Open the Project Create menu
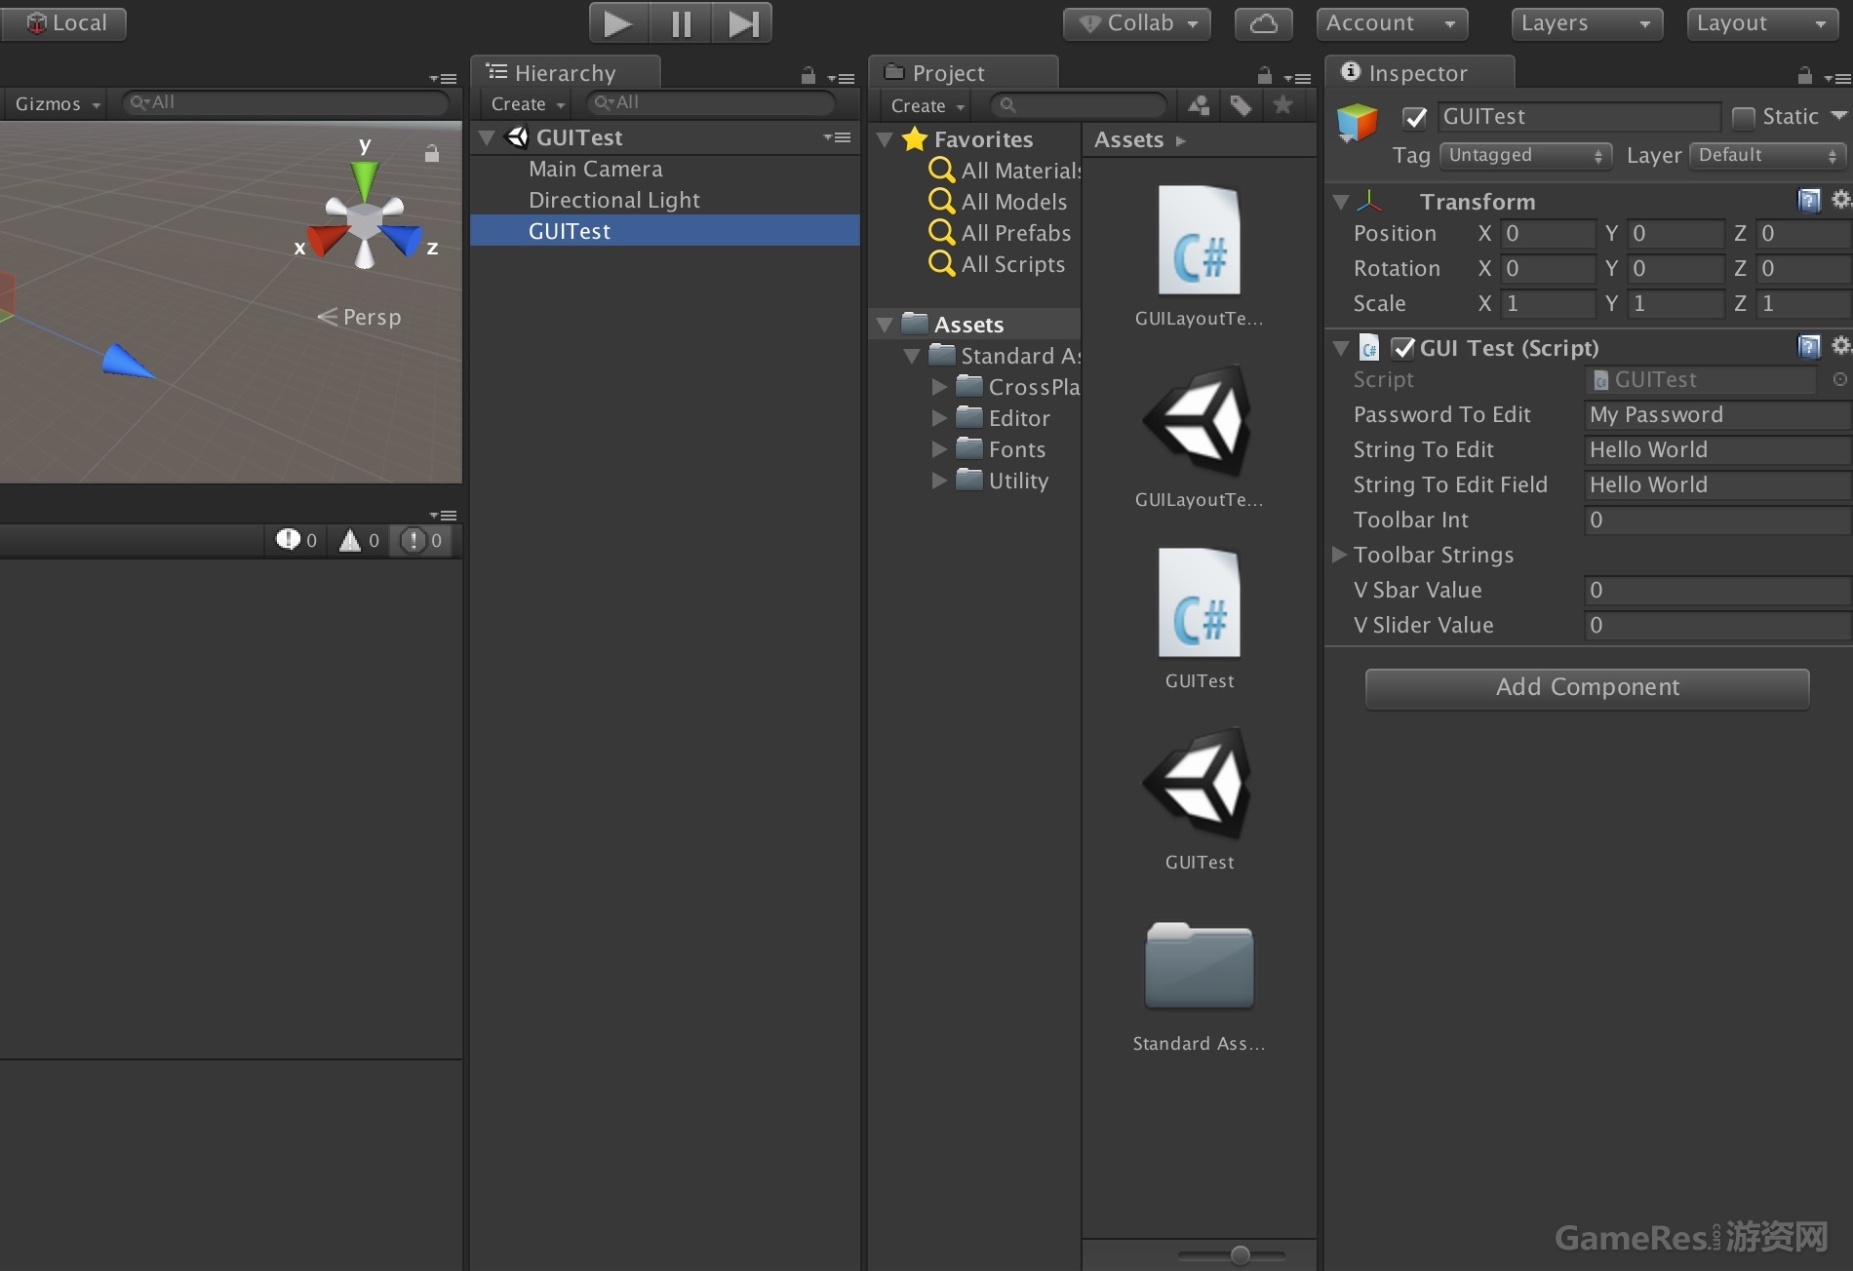 pyautogui.click(x=927, y=105)
